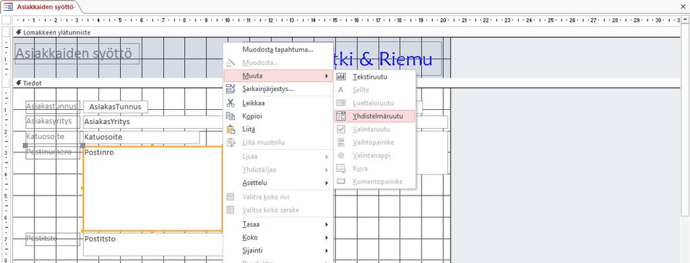Image resolution: width=690 pixels, height=263 pixels.
Task: Select the Asiakasyritys label
Action: 53,122
